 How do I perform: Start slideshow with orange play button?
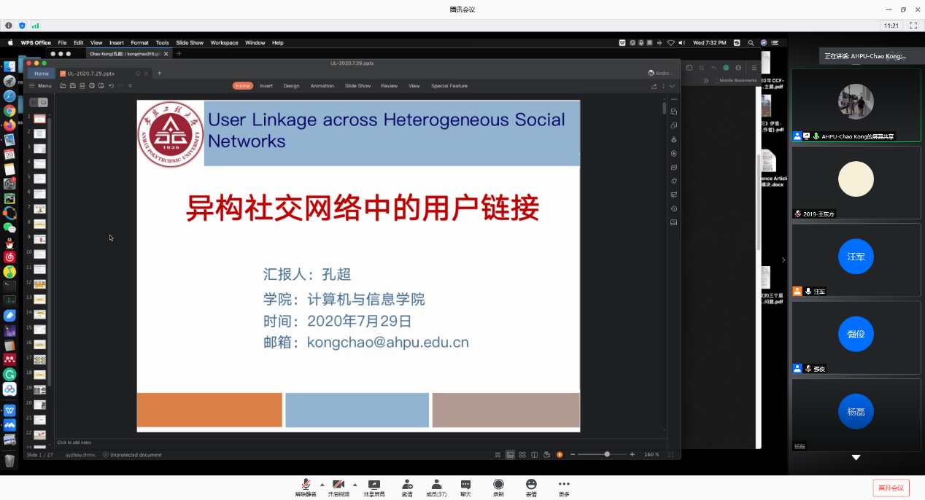[x=560, y=455]
